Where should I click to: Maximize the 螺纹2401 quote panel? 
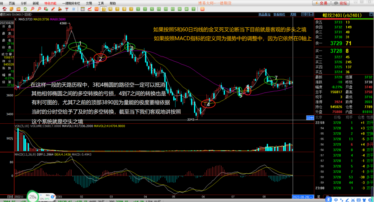click(x=371, y=14)
